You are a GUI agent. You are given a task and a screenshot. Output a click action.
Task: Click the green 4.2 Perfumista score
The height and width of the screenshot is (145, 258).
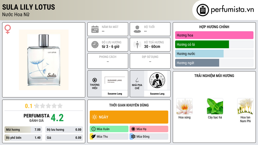(57, 118)
